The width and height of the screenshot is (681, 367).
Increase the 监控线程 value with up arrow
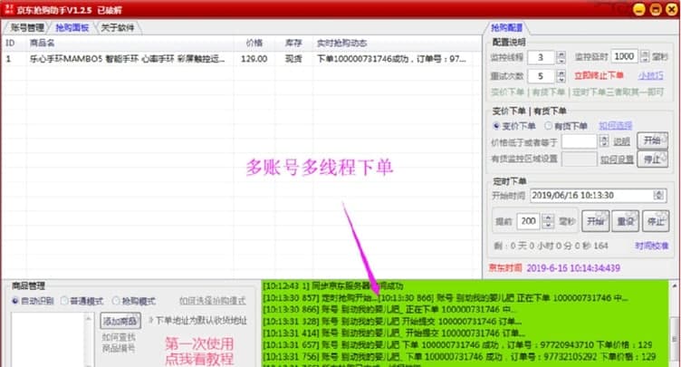(x=561, y=54)
